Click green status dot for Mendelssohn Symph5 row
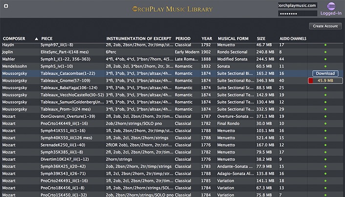This screenshot has height=197, width=345. point(325,66)
